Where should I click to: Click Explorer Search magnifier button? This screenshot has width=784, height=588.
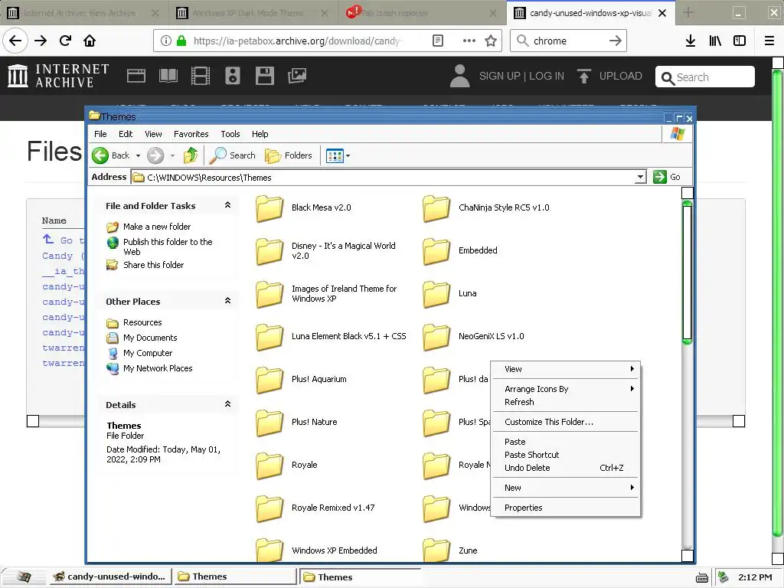pyautogui.click(x=233, y=155)
